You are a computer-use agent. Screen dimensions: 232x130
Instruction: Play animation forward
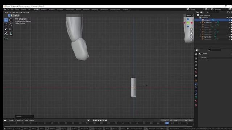(x=101, y=120)
